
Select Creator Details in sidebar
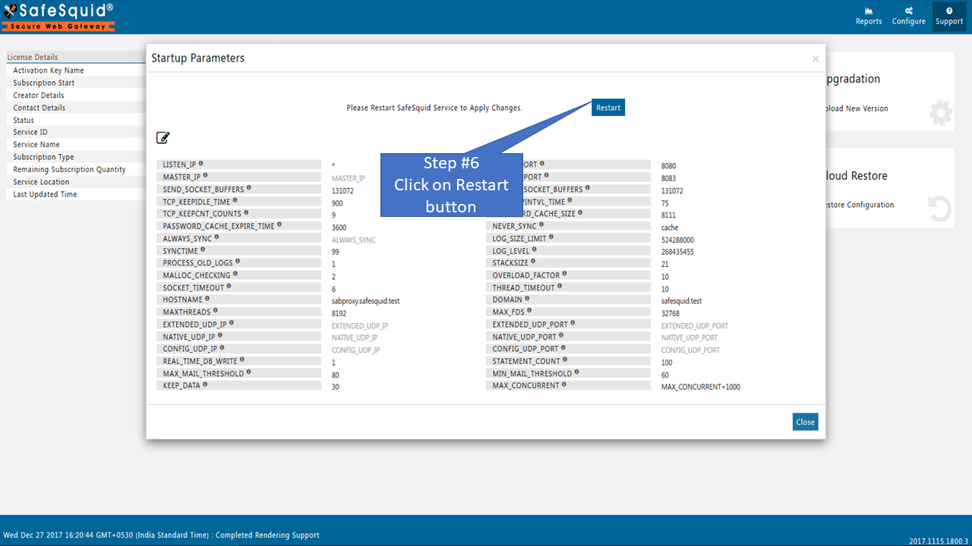[x=39, y=96]
